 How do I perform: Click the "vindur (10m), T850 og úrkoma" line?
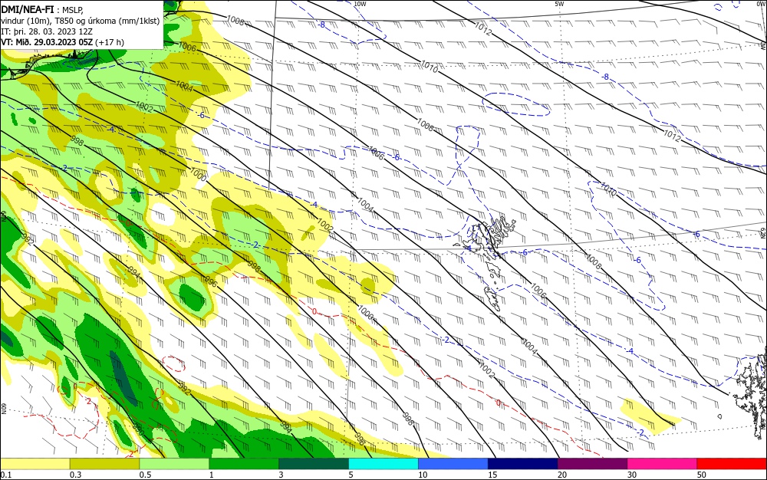[x=81, y=20]
